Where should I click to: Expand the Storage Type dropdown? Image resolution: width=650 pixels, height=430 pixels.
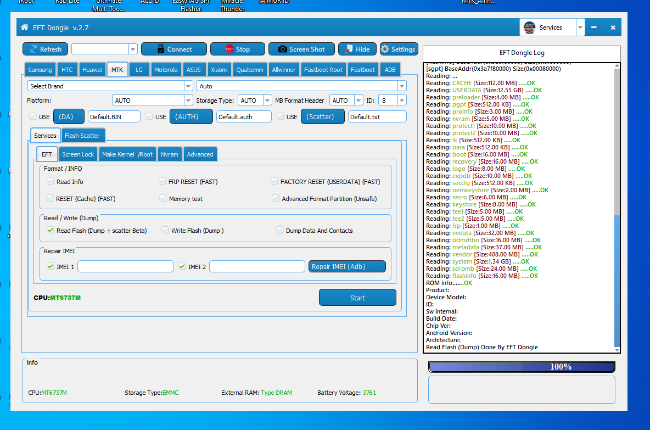pyautogui.click(x=267, y=100)
